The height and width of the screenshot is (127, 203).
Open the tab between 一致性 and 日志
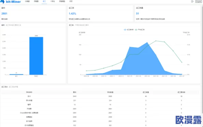click(62, 1)
